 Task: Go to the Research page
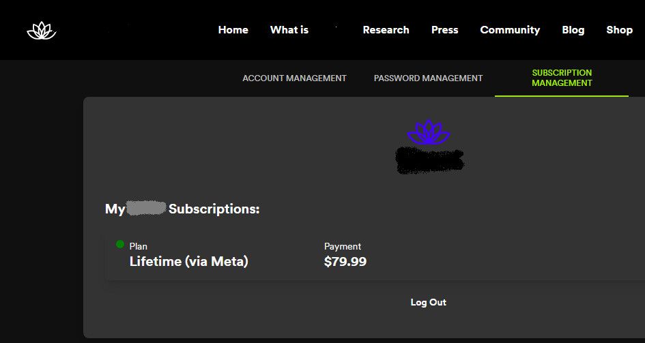coord(386,30)
